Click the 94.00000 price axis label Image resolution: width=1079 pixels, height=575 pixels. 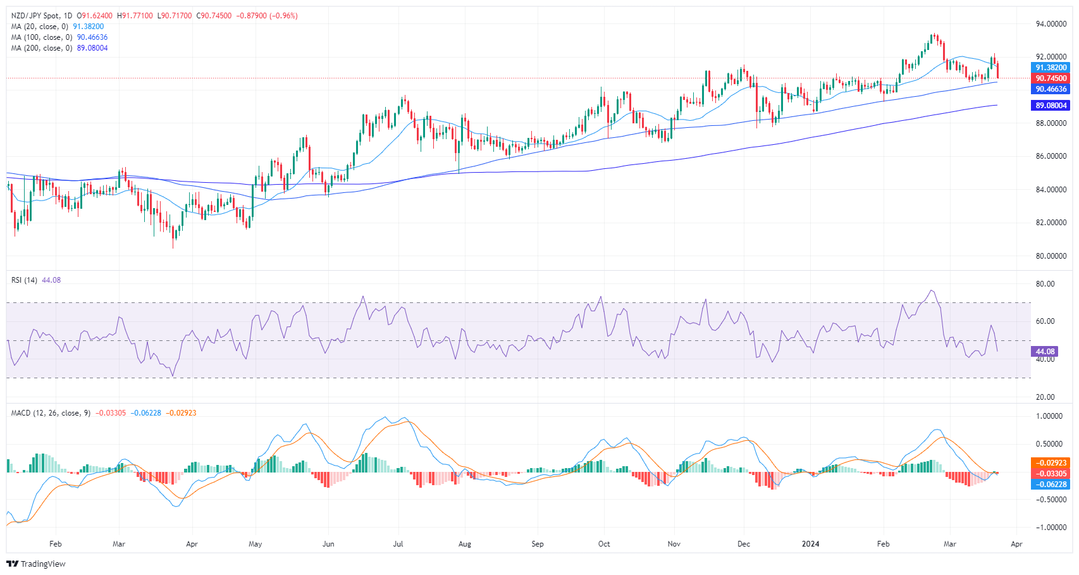[1051, 24]
